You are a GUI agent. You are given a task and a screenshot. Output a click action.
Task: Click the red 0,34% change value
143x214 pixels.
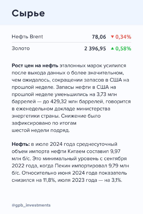coord(123,37)
